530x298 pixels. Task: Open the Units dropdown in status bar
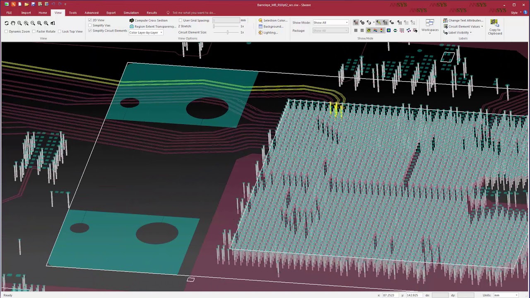506,295
